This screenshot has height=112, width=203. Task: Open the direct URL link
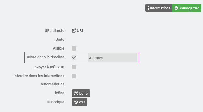coord(78,31)
